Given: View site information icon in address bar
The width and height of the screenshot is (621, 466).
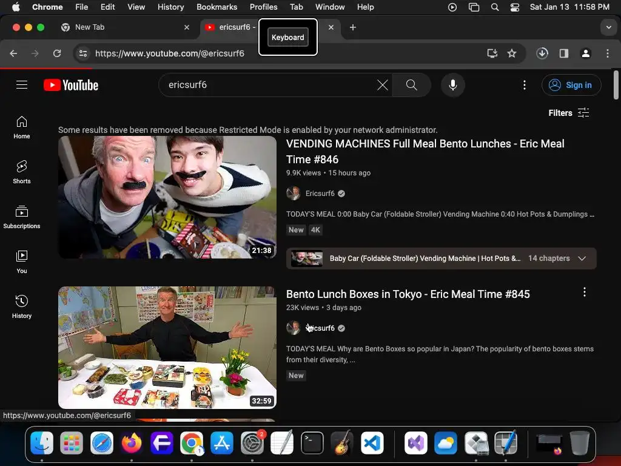Looking at the screenshot, I should pos(82,53).
